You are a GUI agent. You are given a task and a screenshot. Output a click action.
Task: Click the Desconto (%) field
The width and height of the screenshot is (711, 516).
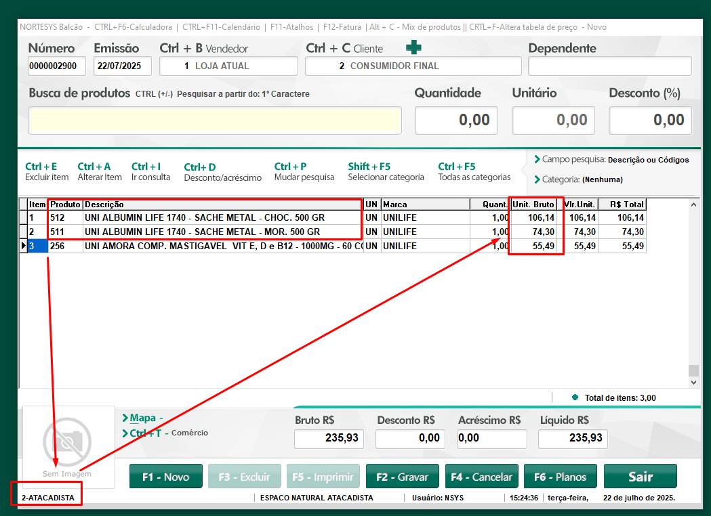650,121
